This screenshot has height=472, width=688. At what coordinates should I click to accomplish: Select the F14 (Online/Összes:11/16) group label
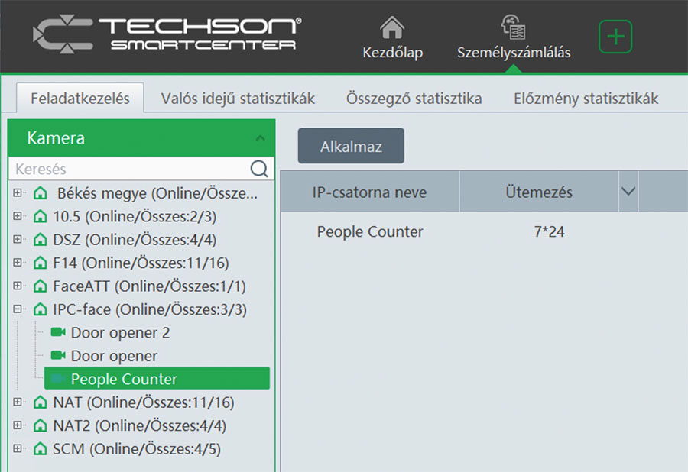141,263
